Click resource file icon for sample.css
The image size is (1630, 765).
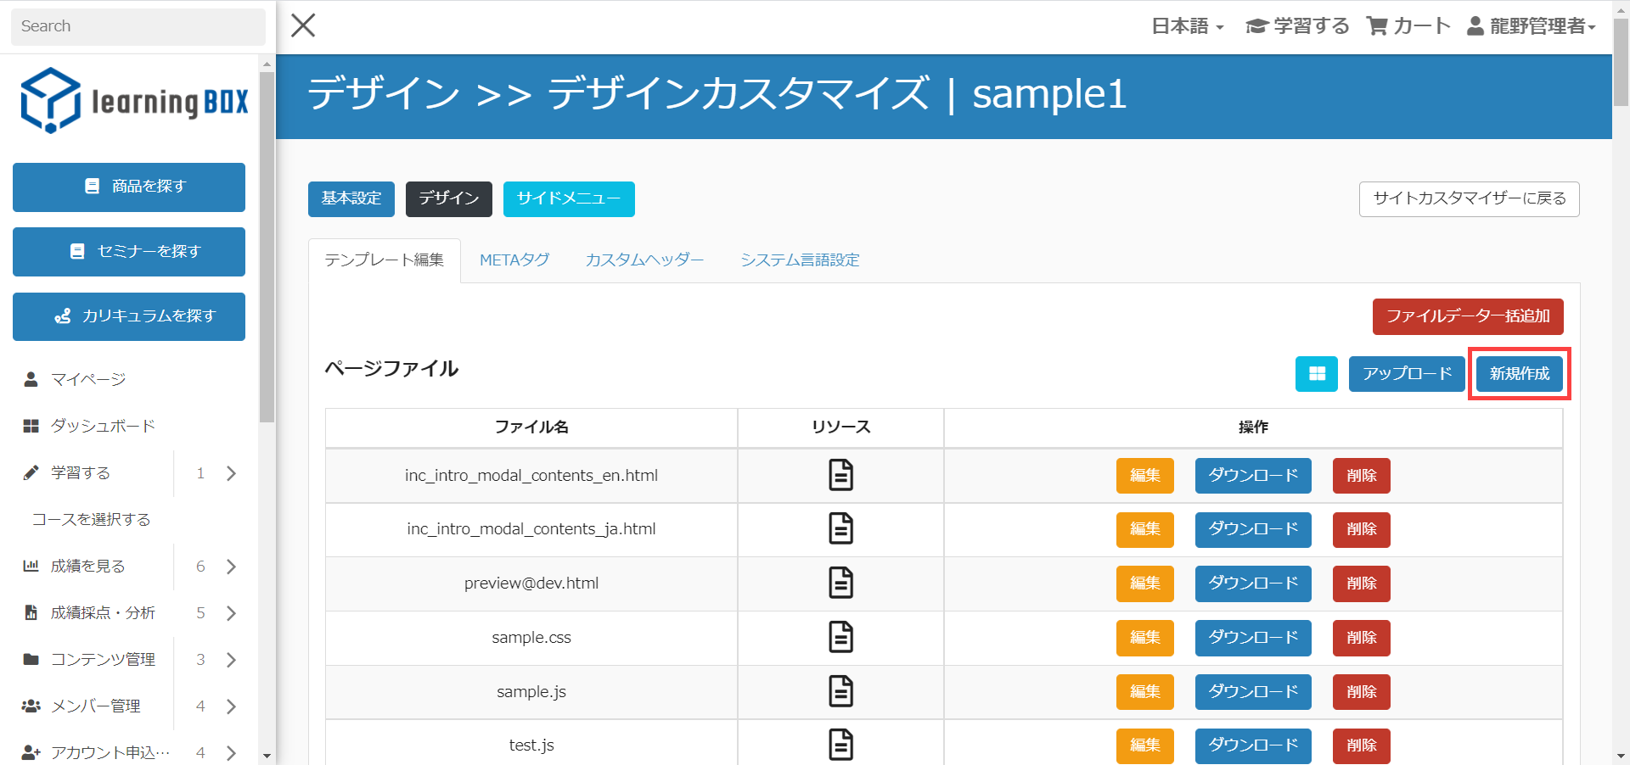click(x=840, y=637)
